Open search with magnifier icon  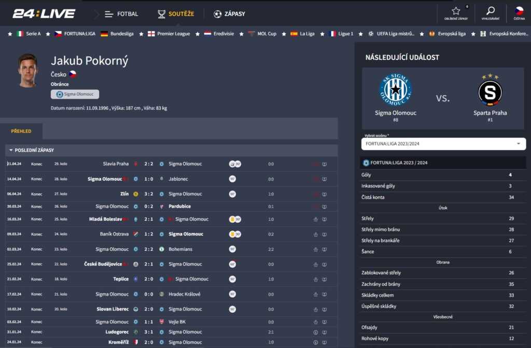tap(491, 11)
